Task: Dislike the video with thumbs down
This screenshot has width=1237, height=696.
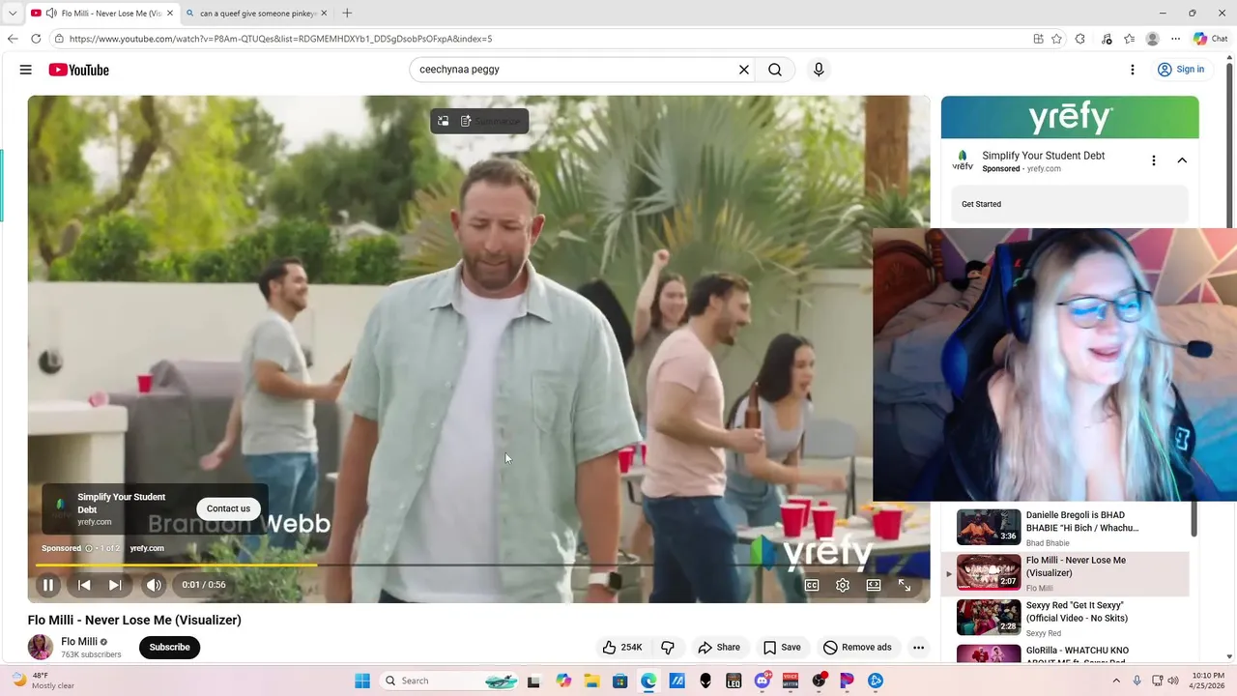Action: [668, 648]
